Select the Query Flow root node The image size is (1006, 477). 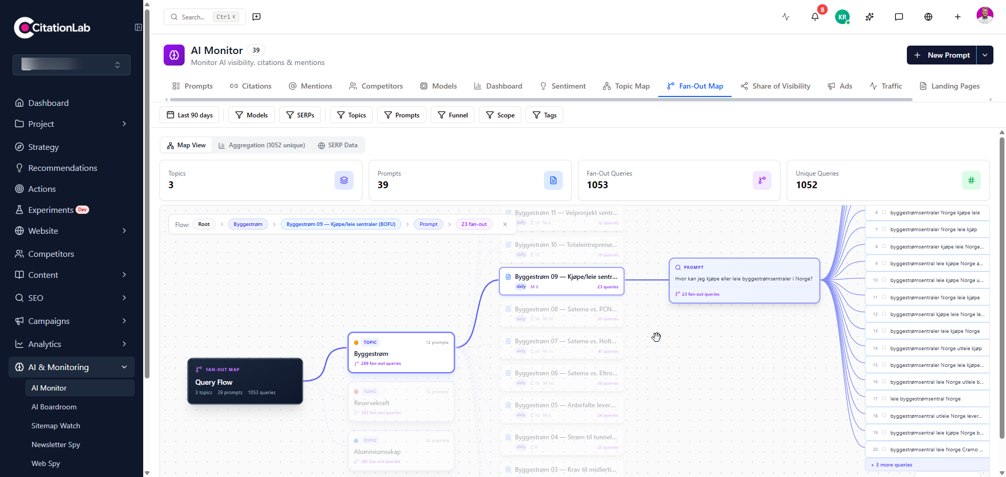pyautogui.click(x=245, y=381)
